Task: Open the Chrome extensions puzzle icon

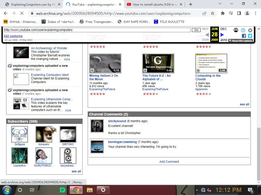Action: (x=223, y=13)
